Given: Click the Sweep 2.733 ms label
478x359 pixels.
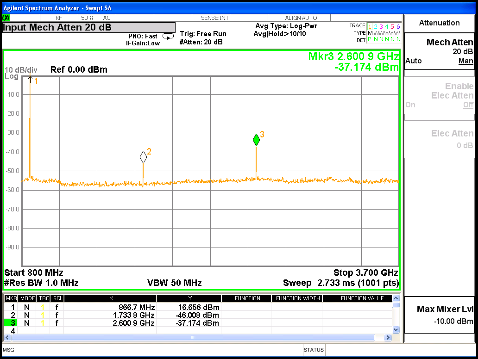Looking at the screenshot, I should (x=341, y=283).
